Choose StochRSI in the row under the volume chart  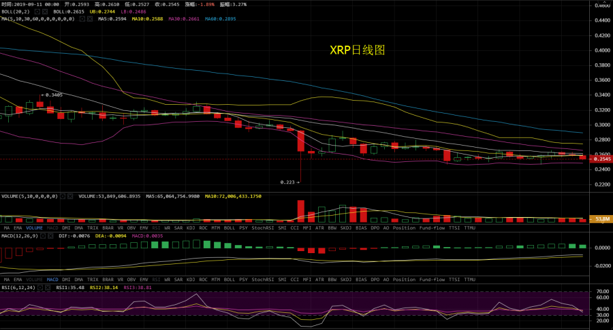(x=263, y=228)
